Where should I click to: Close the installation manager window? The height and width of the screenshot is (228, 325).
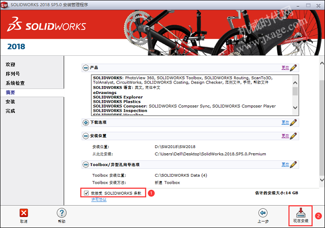[x=318, y=5]
